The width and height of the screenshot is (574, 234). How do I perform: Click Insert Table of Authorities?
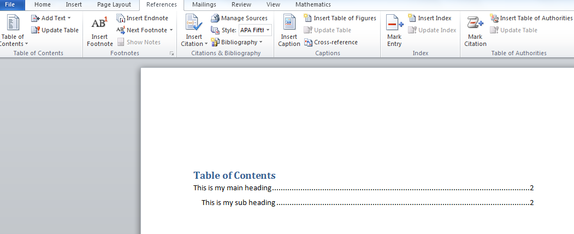[531, 18]
